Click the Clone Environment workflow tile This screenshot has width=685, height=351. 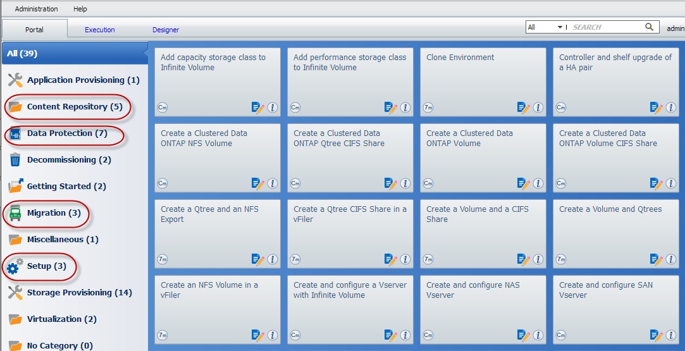pos(483,82)
